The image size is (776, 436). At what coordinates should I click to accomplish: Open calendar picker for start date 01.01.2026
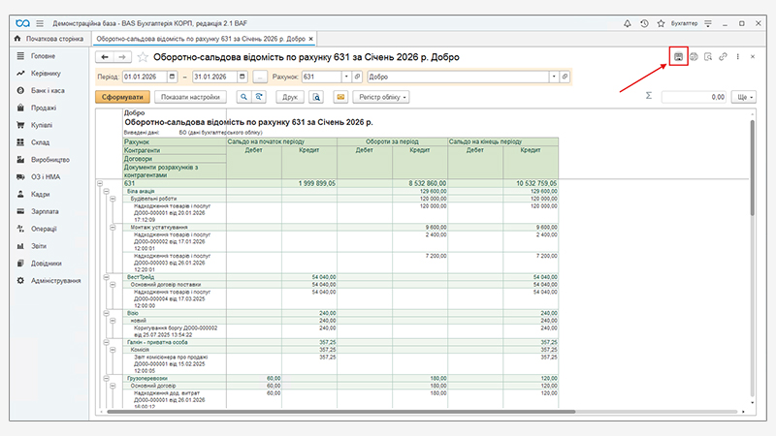(173, 76)
